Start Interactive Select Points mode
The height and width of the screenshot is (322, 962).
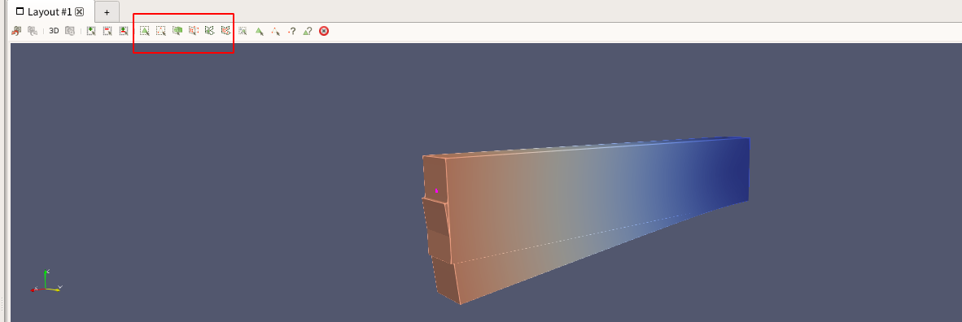click(x=275, y=31)
